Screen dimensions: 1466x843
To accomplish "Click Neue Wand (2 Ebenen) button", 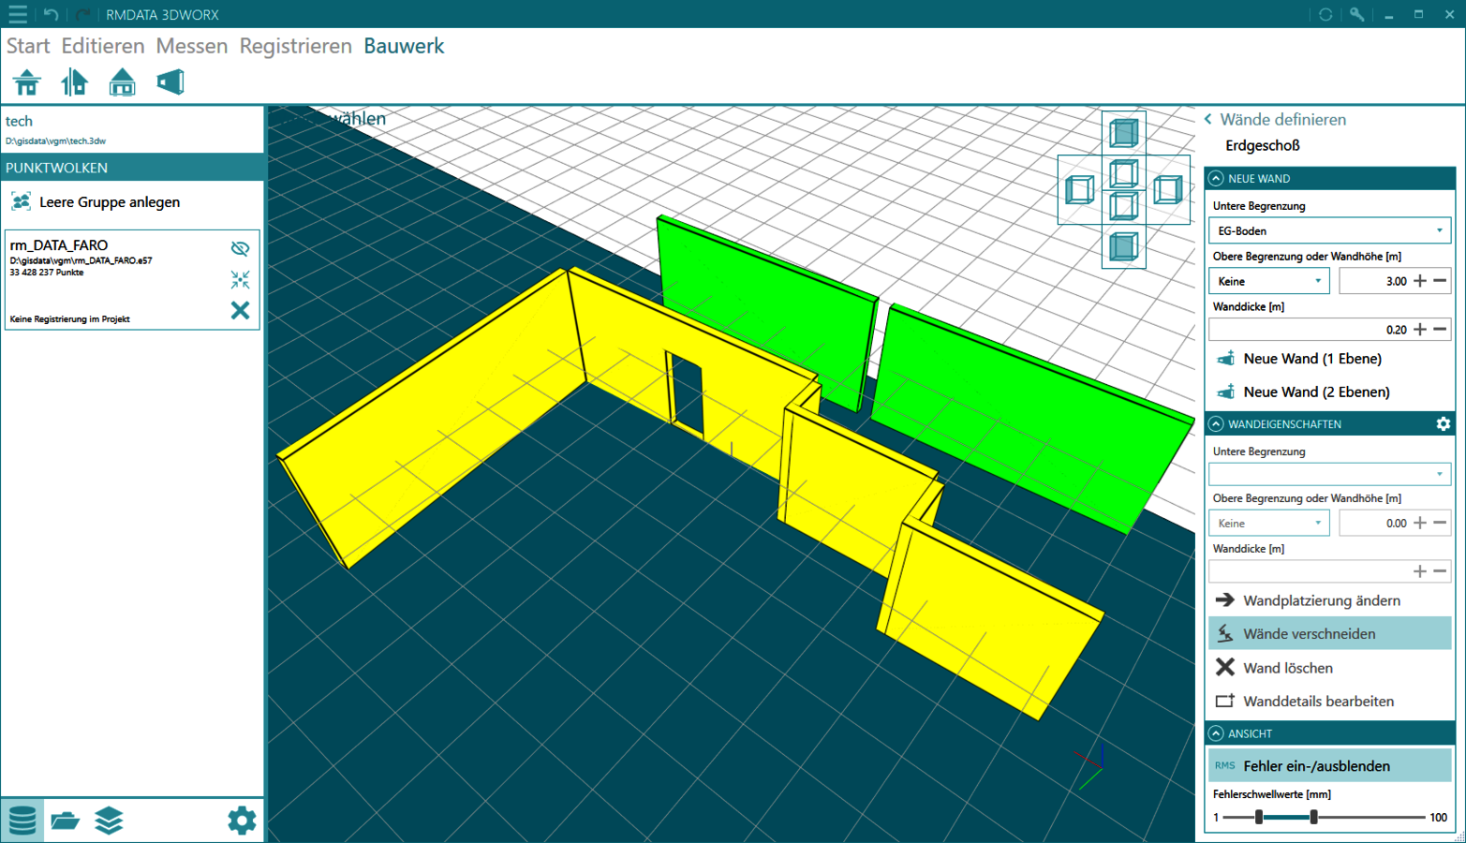I will tap(1315, 392).
